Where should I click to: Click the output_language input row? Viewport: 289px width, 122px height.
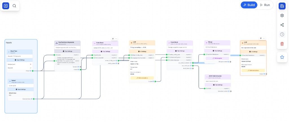pyautogui.click(x=180, y=60)
